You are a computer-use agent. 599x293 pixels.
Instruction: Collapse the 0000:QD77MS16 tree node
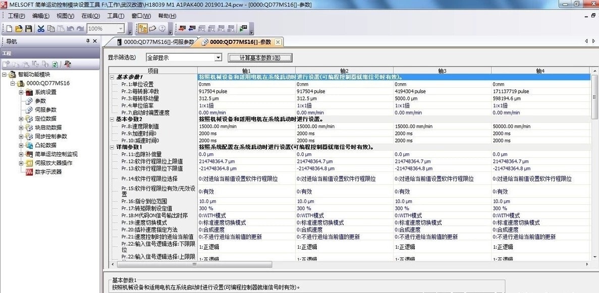click(x=13, y=83)
